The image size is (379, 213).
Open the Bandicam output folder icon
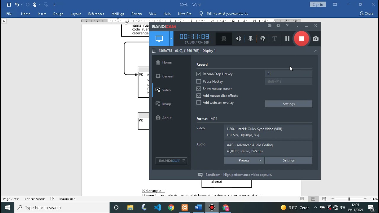(x=269, y=26)
